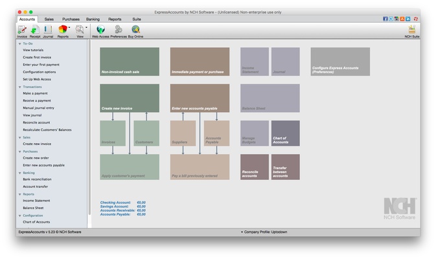436x259 pixels.
Task: Open Web Access from toolbar
Action: tap(100, 30)
